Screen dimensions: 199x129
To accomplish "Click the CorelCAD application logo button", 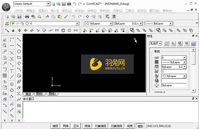I will 6,7.
